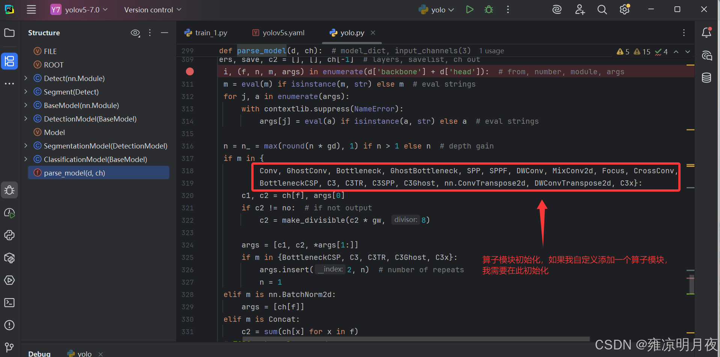720x357 pixels.
Task: Click line number 317 in gutter
Action: coord(187,158)
